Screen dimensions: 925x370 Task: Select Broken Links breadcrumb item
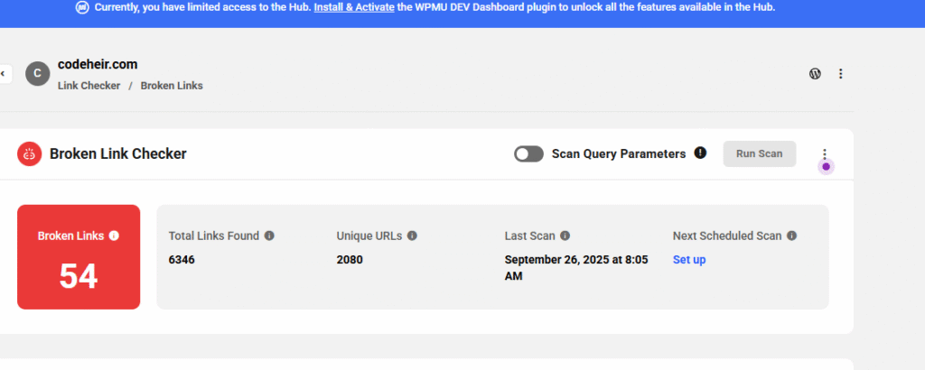[172, 86]
